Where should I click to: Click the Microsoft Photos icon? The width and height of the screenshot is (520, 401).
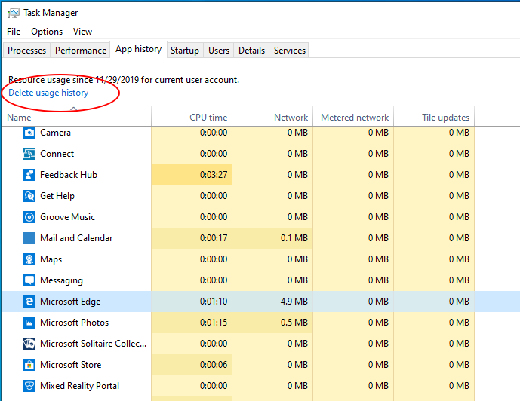[x=29, y=323]
